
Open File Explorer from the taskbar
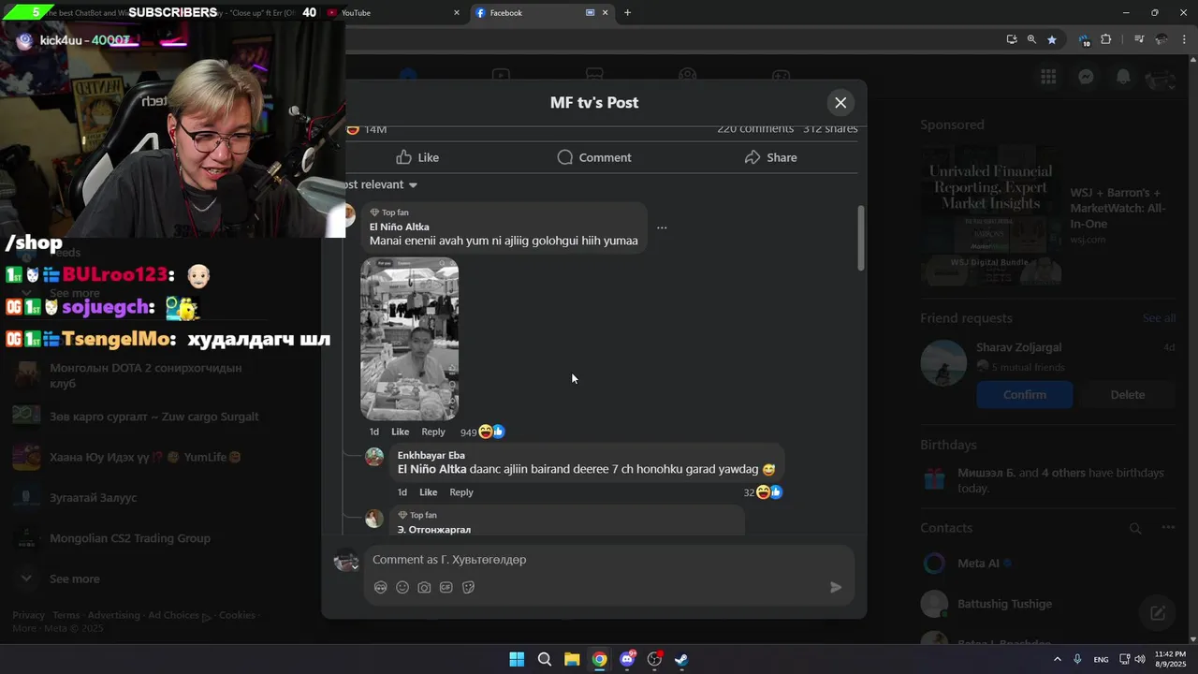coord(572,659)
